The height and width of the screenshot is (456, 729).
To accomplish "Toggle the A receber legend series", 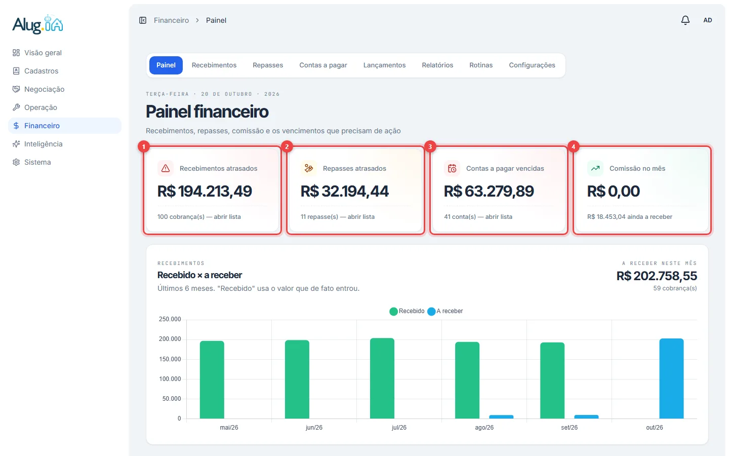I will coord(445,311).
